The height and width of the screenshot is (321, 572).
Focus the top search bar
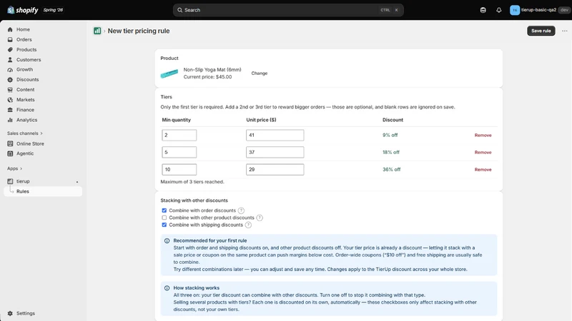click(288, 10)
